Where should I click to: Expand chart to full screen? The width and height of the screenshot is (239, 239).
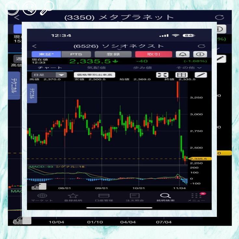click(162, 75)
